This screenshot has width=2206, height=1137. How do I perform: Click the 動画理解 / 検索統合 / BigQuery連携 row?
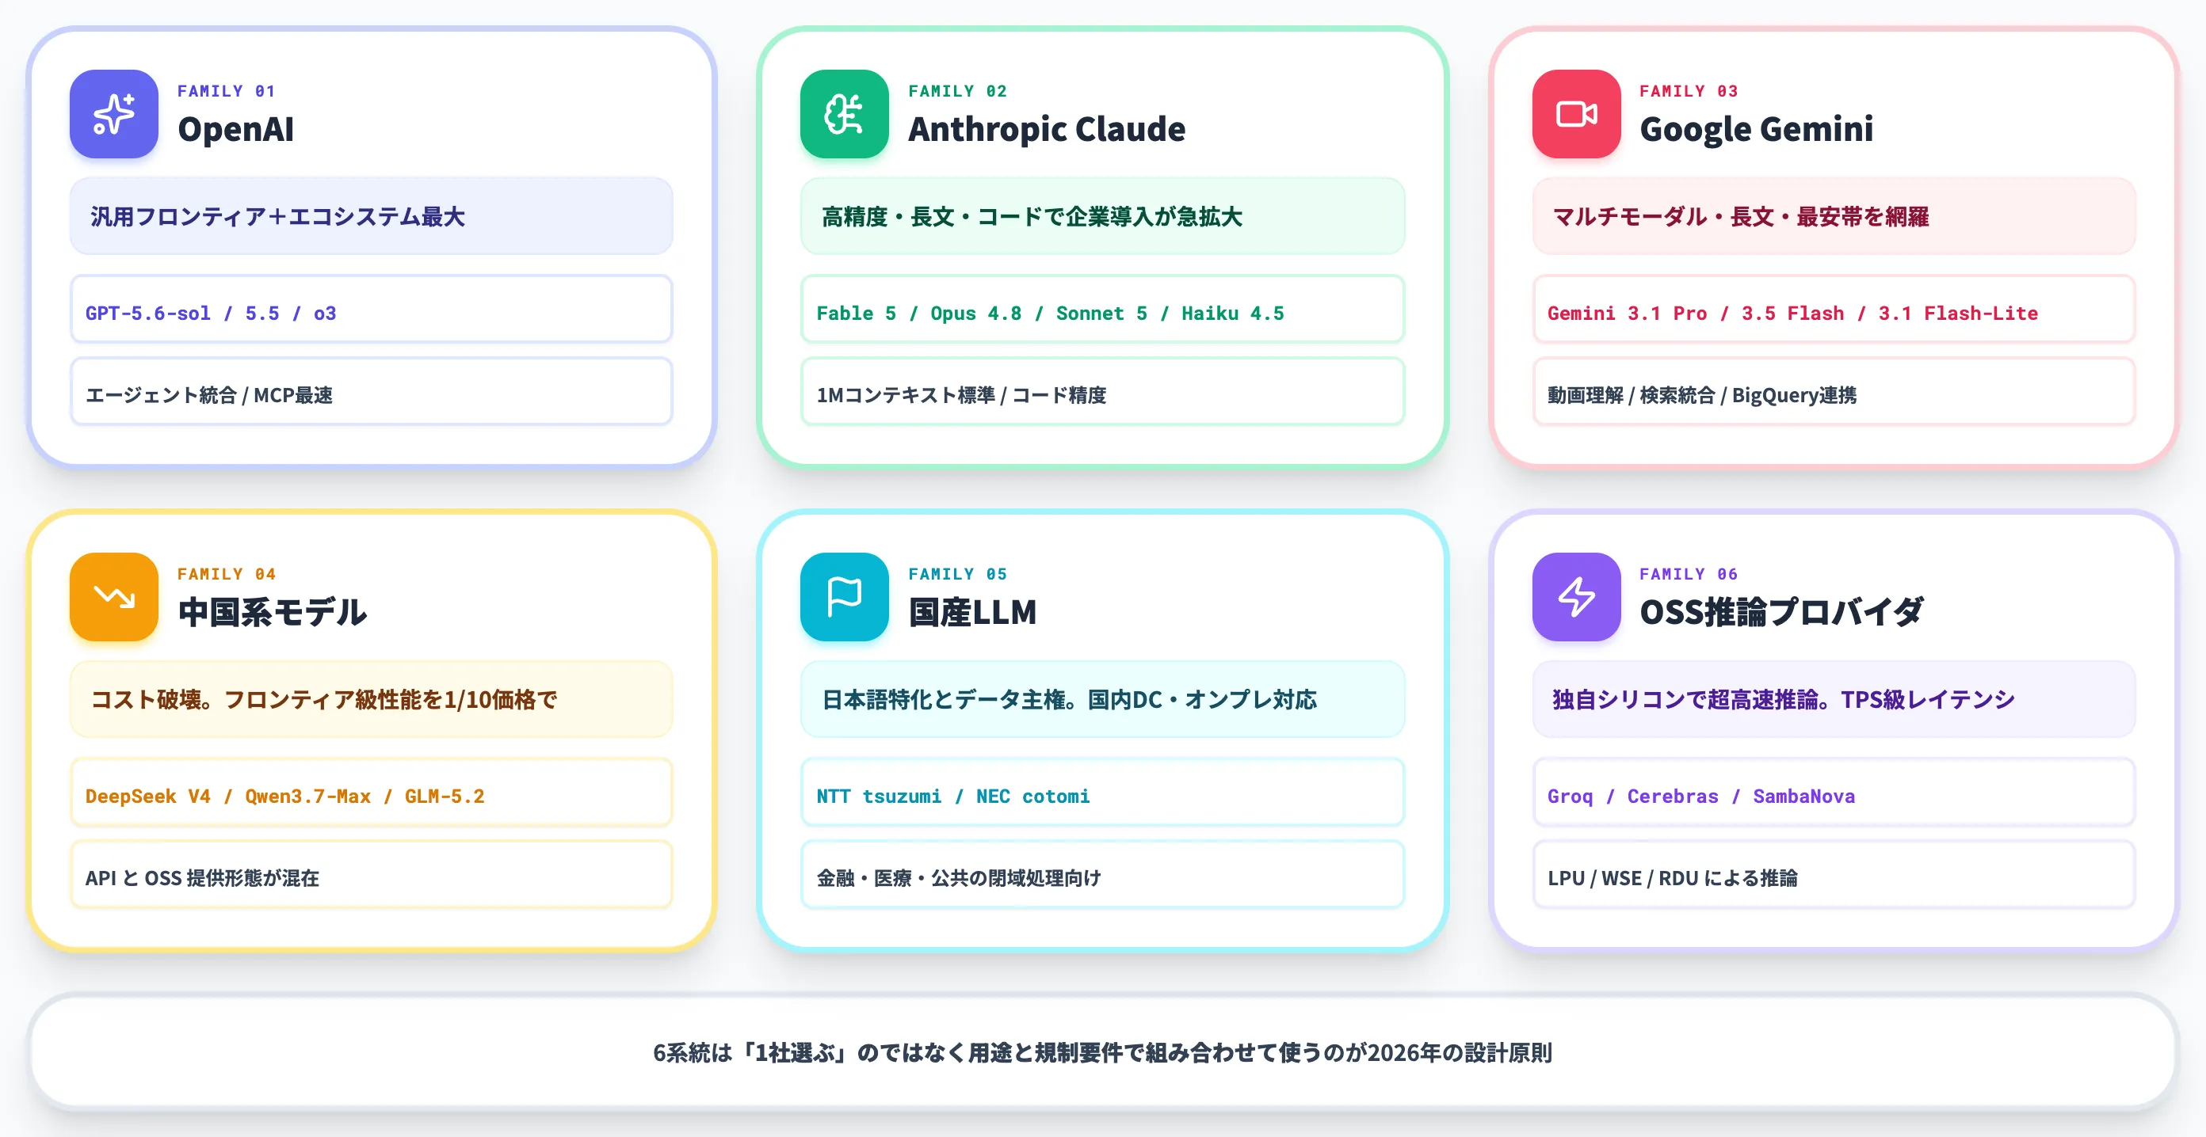(x=1834, y=392)
